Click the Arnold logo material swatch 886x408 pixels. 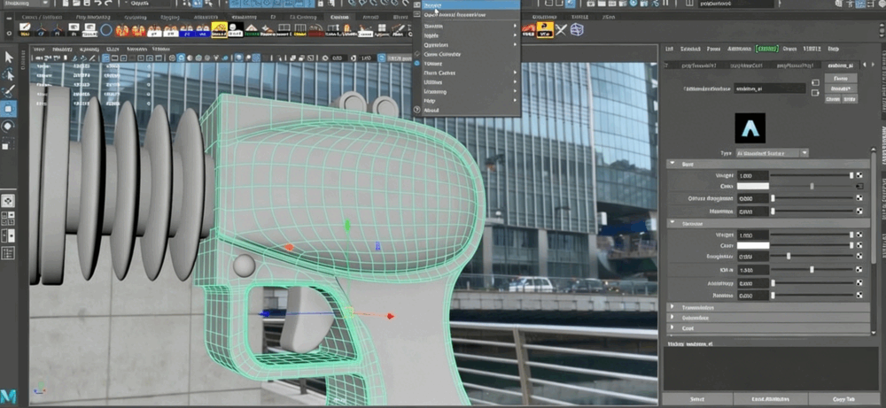tap(750, 128)
